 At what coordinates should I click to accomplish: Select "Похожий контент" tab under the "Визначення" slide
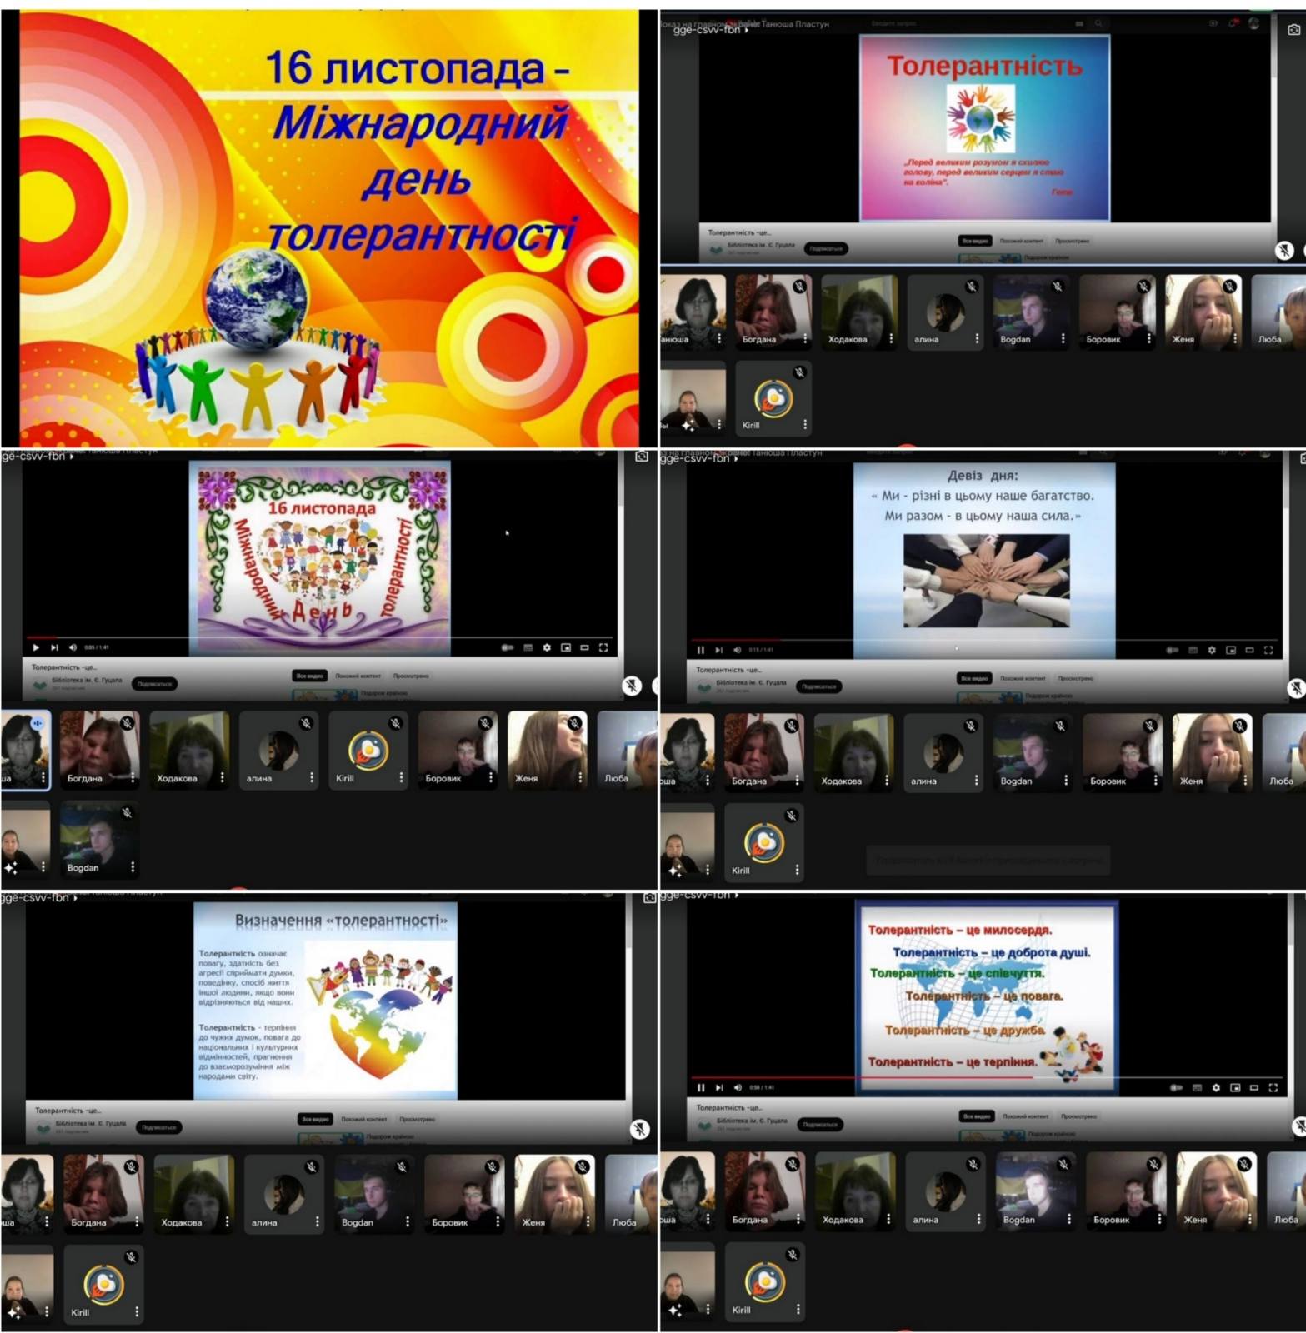[363, 1119]
